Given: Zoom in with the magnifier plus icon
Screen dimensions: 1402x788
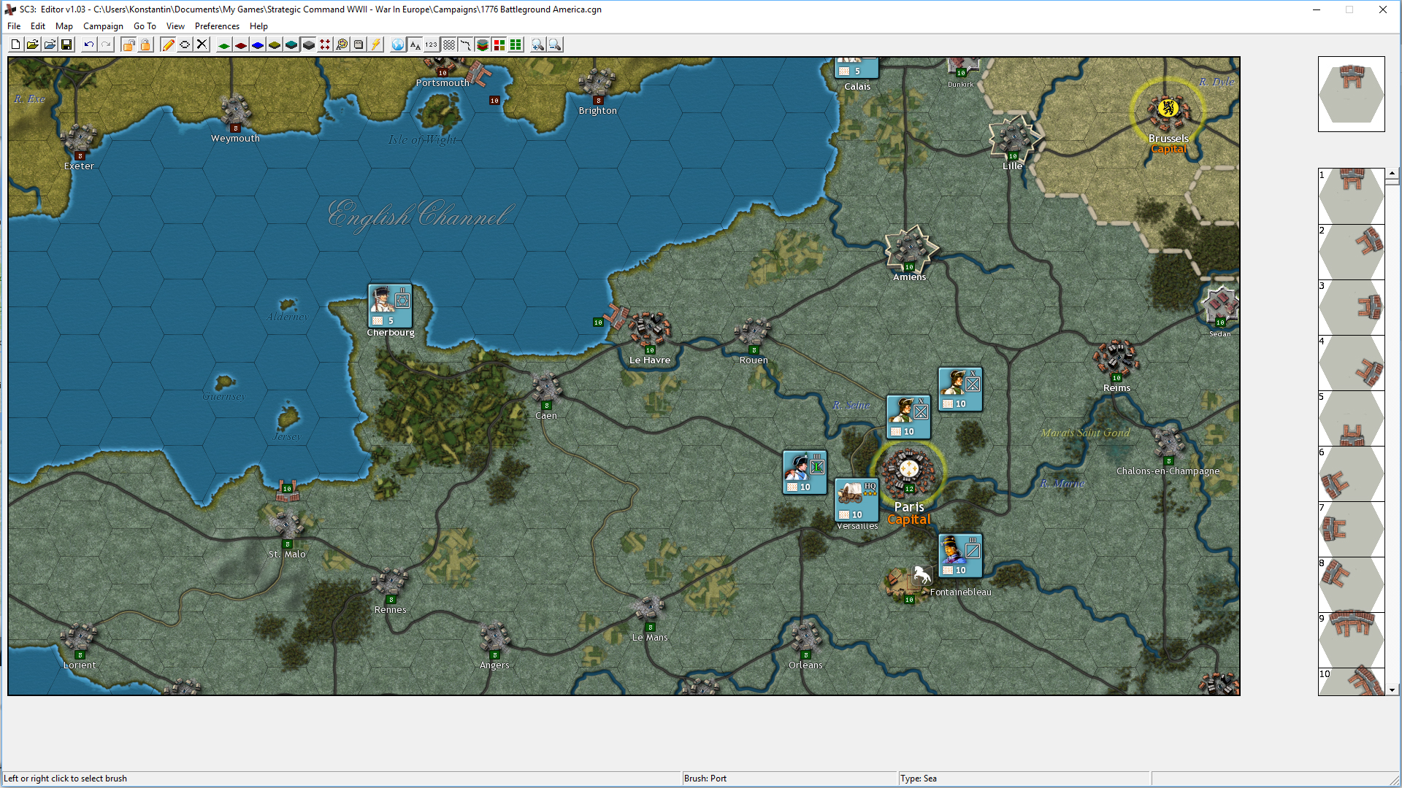Looking at the screenshot, I should [x=538, y=45].
